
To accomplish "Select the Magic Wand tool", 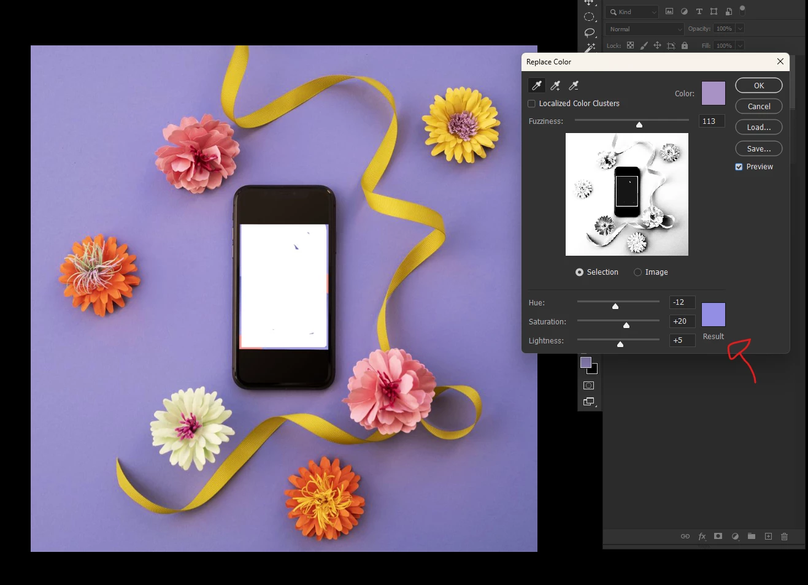I will tap(590, 47).
